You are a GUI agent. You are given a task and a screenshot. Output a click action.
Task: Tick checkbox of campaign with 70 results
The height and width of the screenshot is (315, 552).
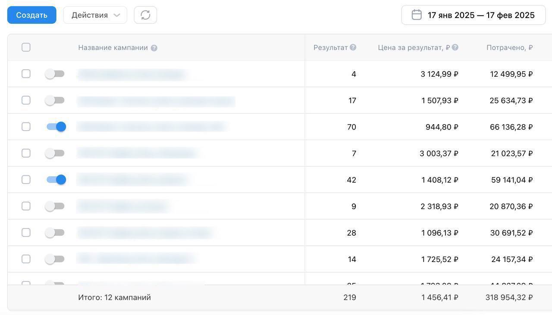[x=26, y=127]
